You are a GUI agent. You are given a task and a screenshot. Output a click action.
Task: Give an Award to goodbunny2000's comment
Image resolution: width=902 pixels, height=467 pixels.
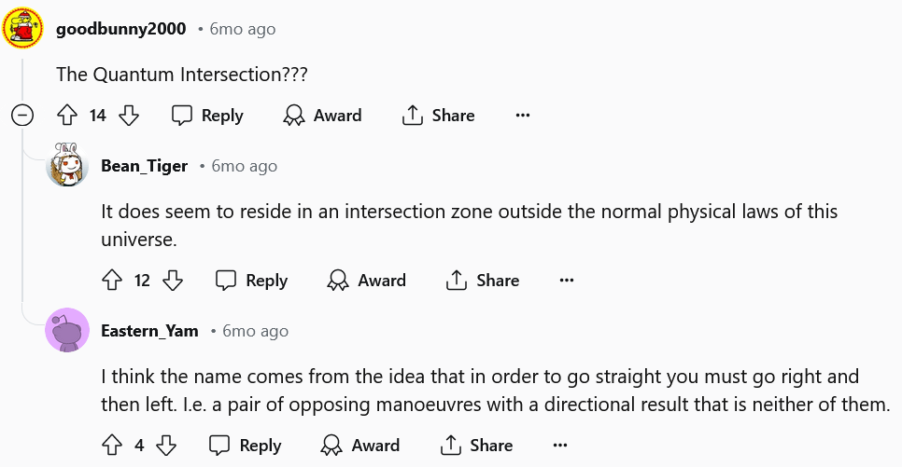click(322, 116)
